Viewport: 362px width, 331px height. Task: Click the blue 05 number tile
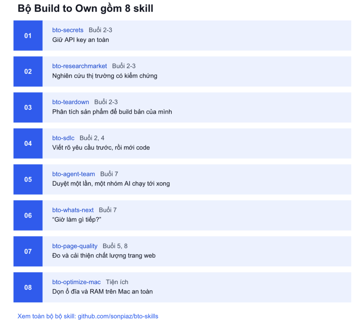[x=28, y=180]
